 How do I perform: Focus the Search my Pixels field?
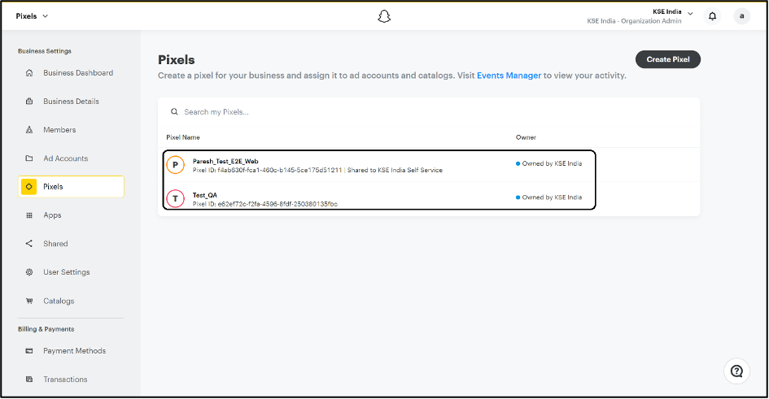[x=429, y=112]
